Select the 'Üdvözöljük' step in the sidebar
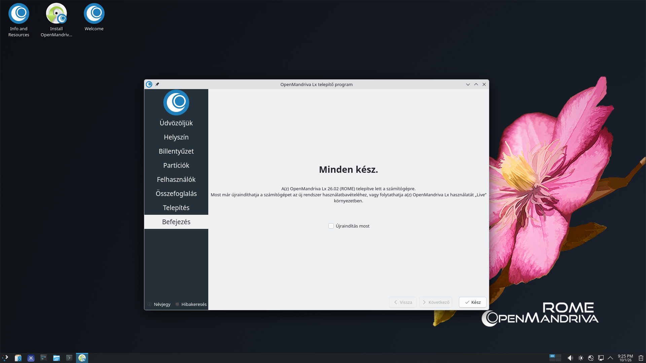 176,123
